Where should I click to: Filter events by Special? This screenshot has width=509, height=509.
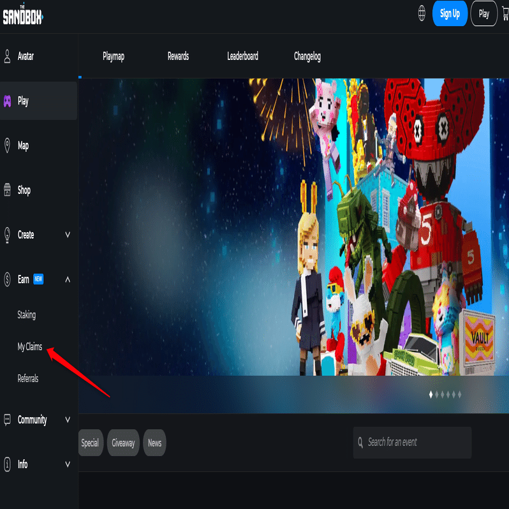pos(90,443)
